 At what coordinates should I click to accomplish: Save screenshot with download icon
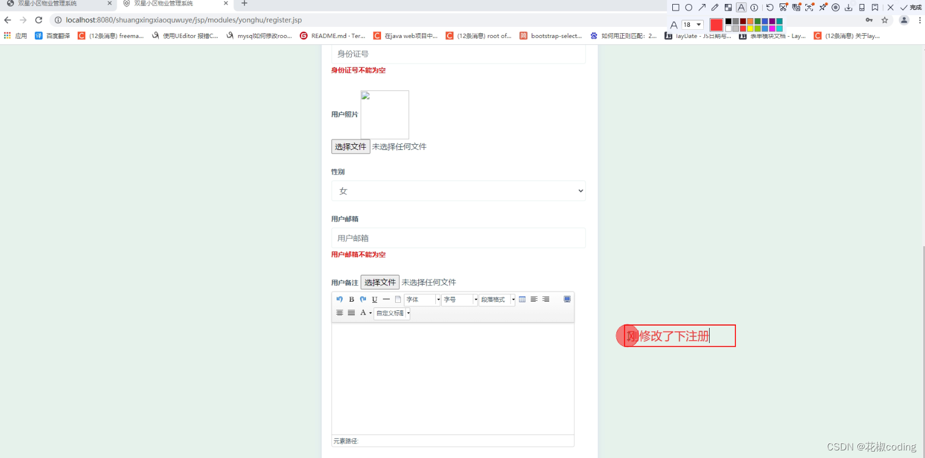tap(849, 8)
